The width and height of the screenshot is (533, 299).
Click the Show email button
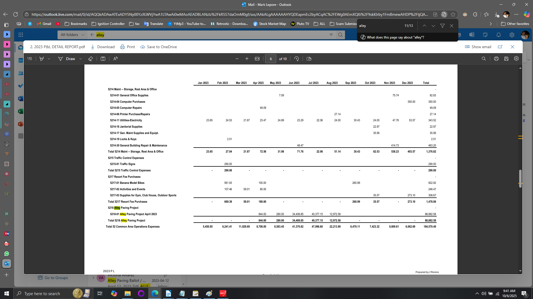coord(478,47)
